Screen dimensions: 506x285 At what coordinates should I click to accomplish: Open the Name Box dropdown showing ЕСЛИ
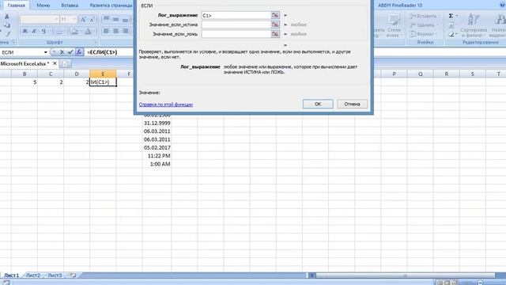pos(46,52)
